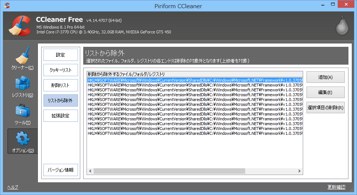Click the 編集(E) edit button
357x195 pixels.
point(325,92)
